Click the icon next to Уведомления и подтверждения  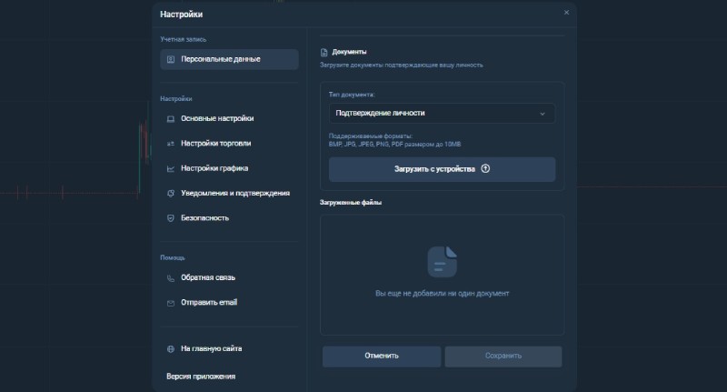[171, 193]
